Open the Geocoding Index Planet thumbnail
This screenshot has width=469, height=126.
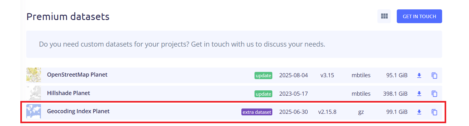click(x=34, y=111)
